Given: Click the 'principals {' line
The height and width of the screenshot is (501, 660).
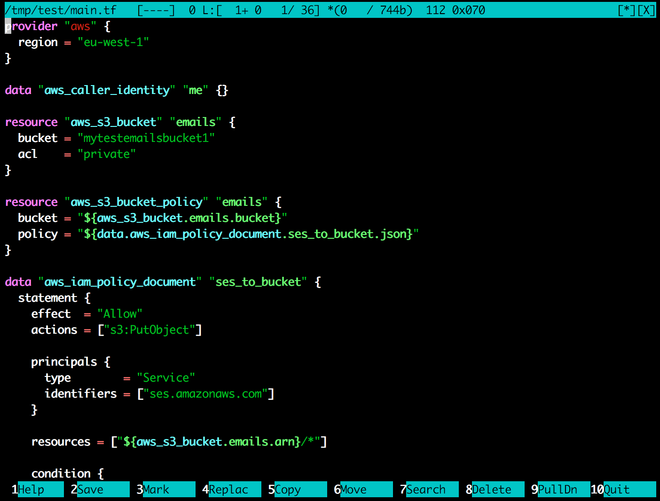Looking at the screenshot, I should (x=71, y=362).
